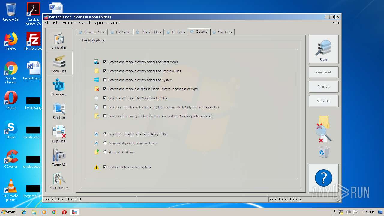Click the green arrow Move to folder icon
This screenshot has width=384, height=216.
pos(97,152)
